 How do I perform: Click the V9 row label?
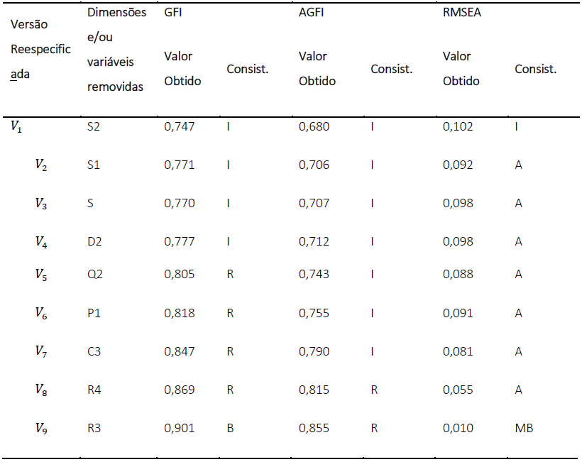[41, 428]
